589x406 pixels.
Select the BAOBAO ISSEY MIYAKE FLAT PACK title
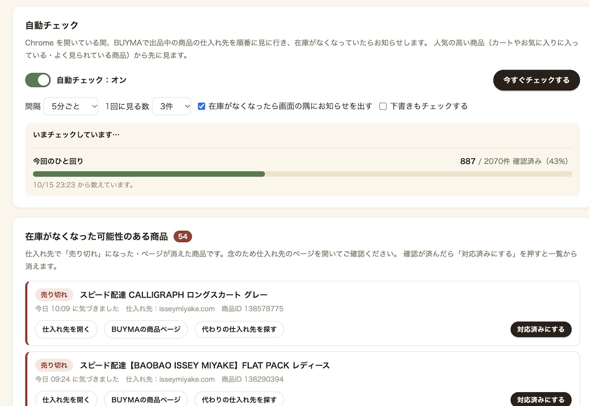coord(205,365)
